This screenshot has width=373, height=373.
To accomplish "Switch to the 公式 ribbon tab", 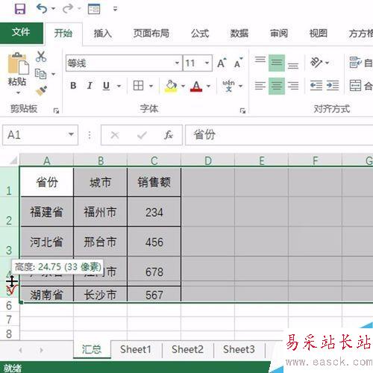I will coord(200,34).
